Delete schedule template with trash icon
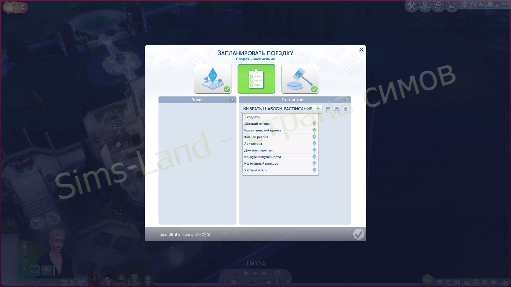 click(x=346, y=109)
